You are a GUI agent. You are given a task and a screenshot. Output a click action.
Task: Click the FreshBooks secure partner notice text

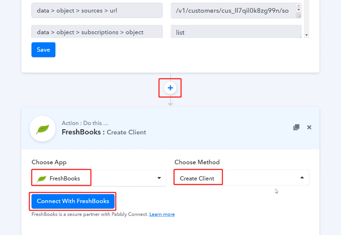pos(90,214)
